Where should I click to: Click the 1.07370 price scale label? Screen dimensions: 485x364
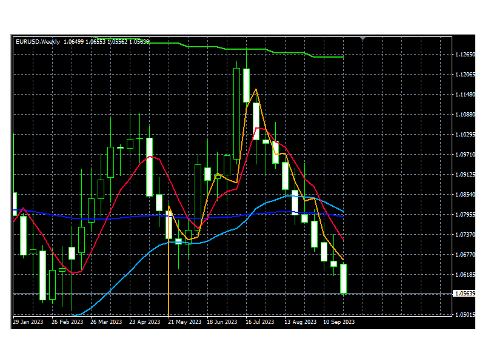pyautogui.click(x=465, y=235)
